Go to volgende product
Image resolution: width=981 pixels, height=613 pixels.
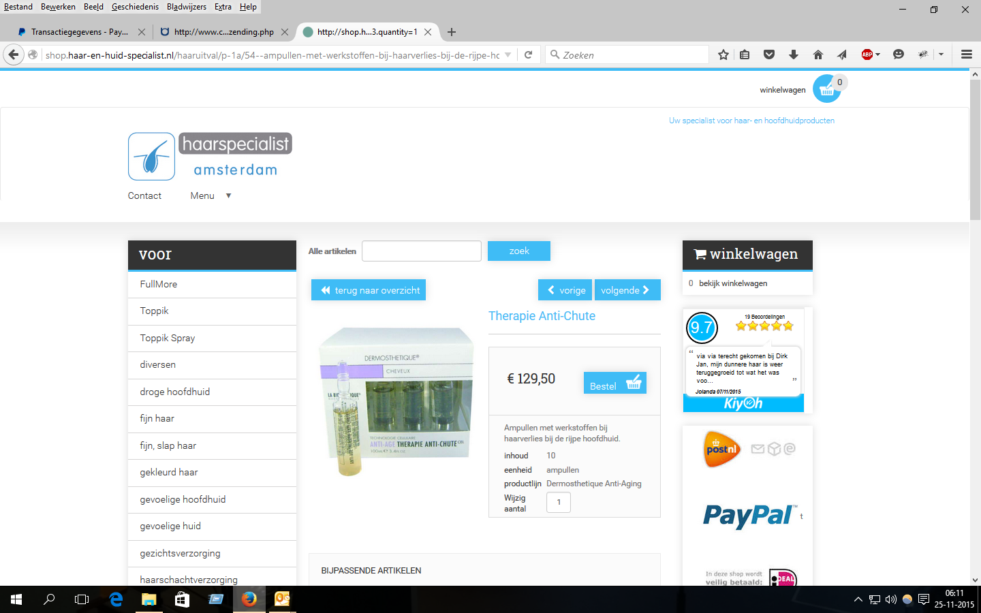point(627,290)
